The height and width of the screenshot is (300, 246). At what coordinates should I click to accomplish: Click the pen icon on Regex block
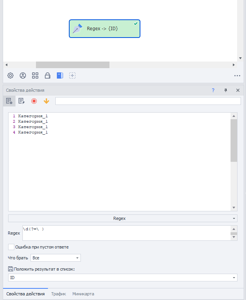point(77,29)
